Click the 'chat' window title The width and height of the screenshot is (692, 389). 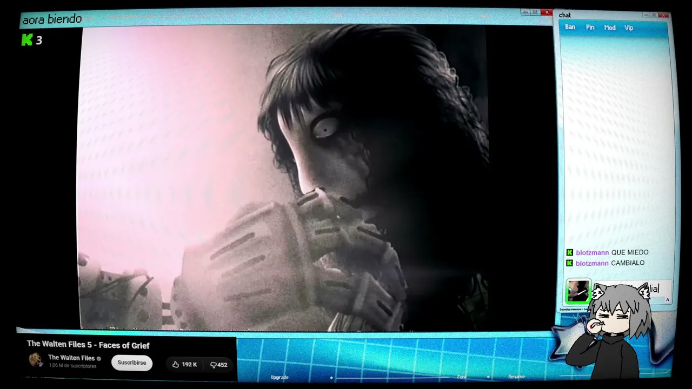(x=565, y=15)
